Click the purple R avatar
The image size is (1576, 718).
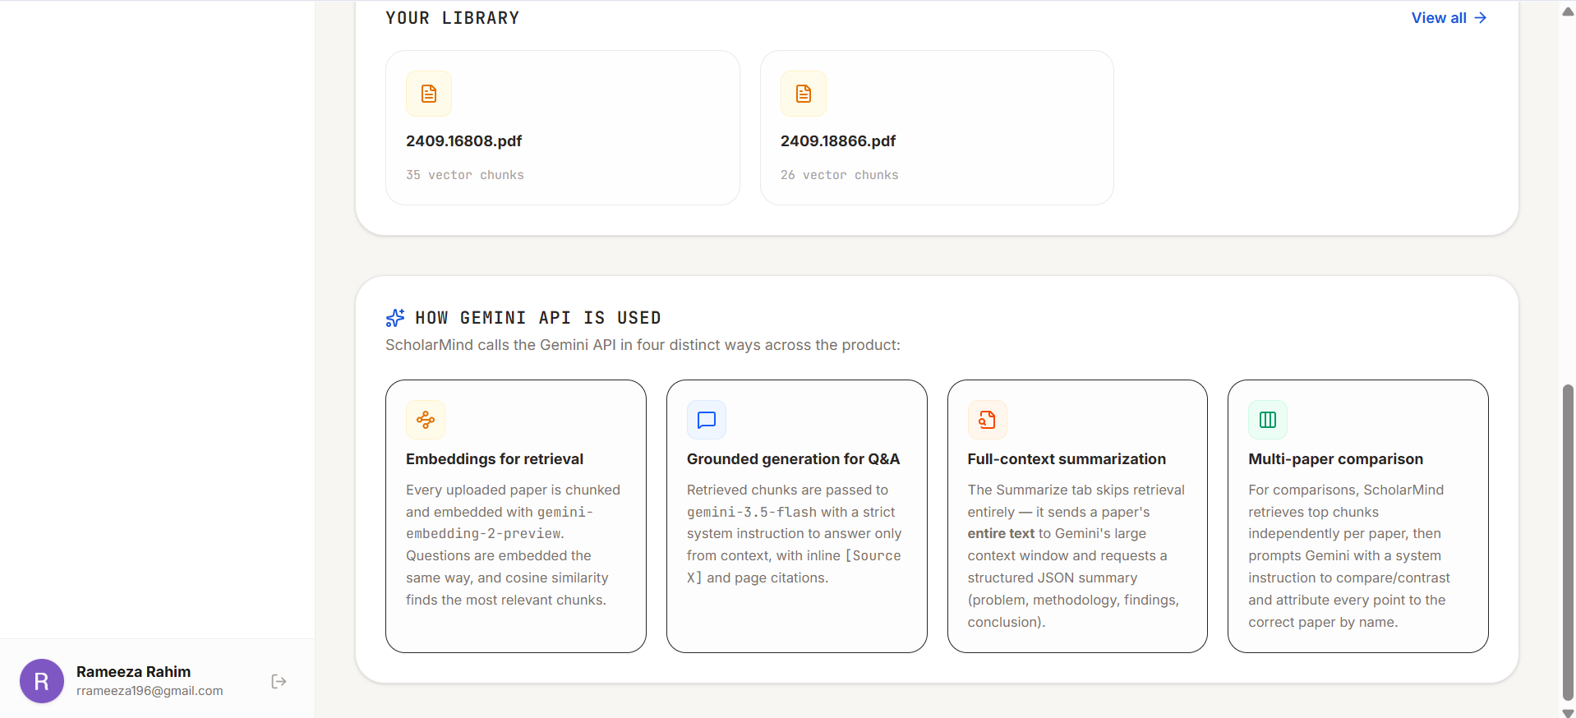pyautogui.click(x=42, y=681)
